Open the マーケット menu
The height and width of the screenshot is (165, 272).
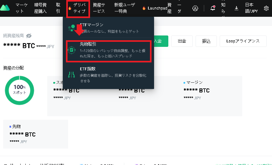pyautogui.click(x=22, y=8)
